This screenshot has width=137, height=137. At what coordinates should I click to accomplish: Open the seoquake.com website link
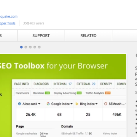[9, 16]
